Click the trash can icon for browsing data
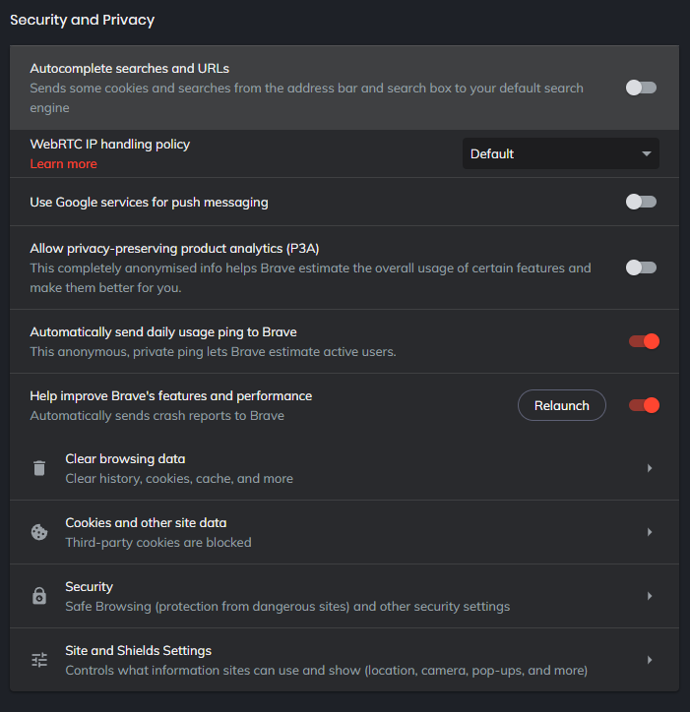The width and height of the screenshot is (690, 712). pos(39,468)
